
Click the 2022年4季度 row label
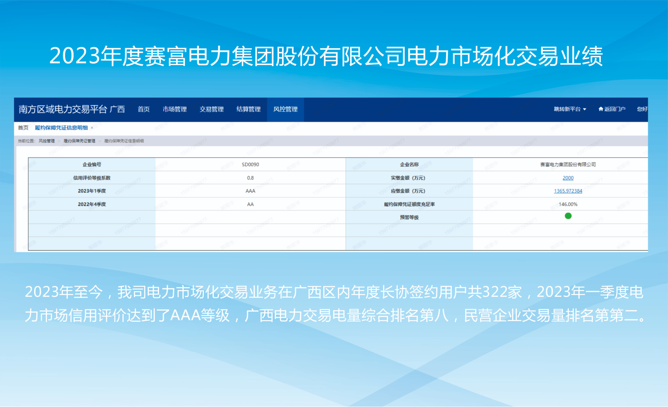(92, 204)
